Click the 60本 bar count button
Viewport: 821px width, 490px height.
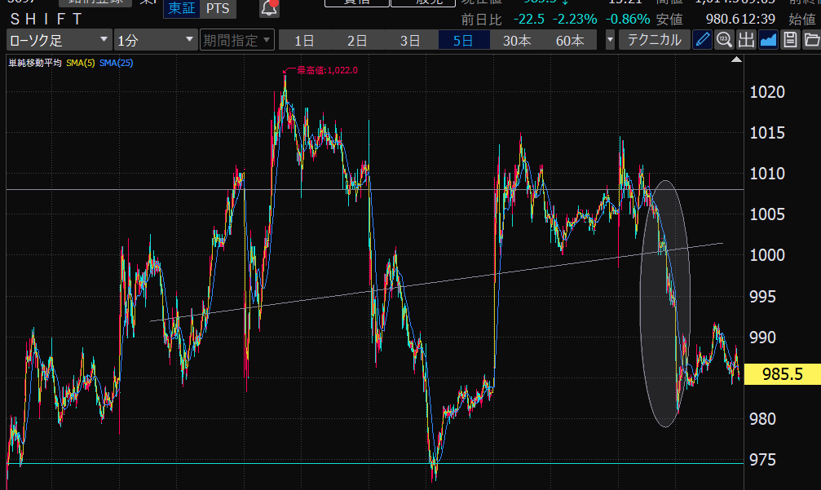click(570, 40)
